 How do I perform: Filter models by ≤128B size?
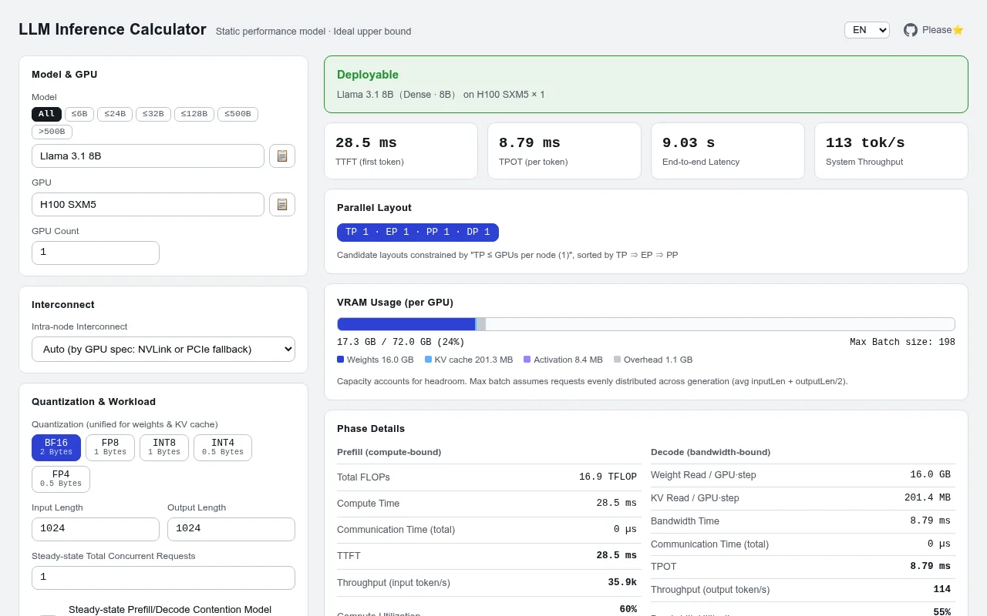point(194,114)
